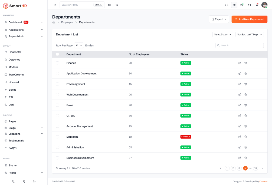Image resolution: width=272 pixels, height=185 pixels.
Task: Open the notifications bell icon
Action: pos(257,5)
